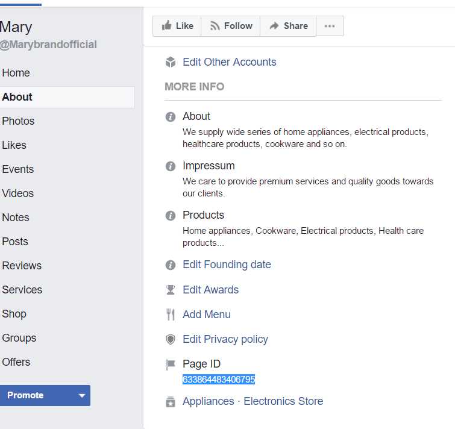Expand the Promote dropdown arrow
Image resolution: width=455 pixels, height=429 pixels.
point(82,395)
